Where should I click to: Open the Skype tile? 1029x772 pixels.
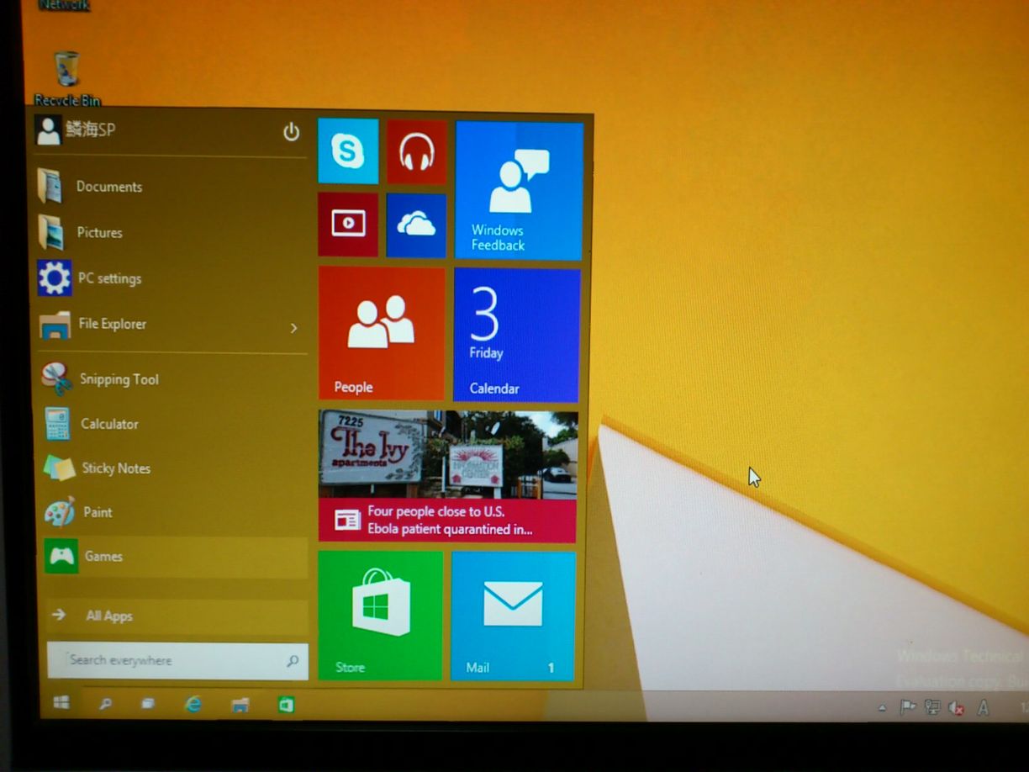tap(348, 151)
